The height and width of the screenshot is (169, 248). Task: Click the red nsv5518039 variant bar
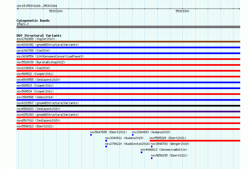coord(128,65)
